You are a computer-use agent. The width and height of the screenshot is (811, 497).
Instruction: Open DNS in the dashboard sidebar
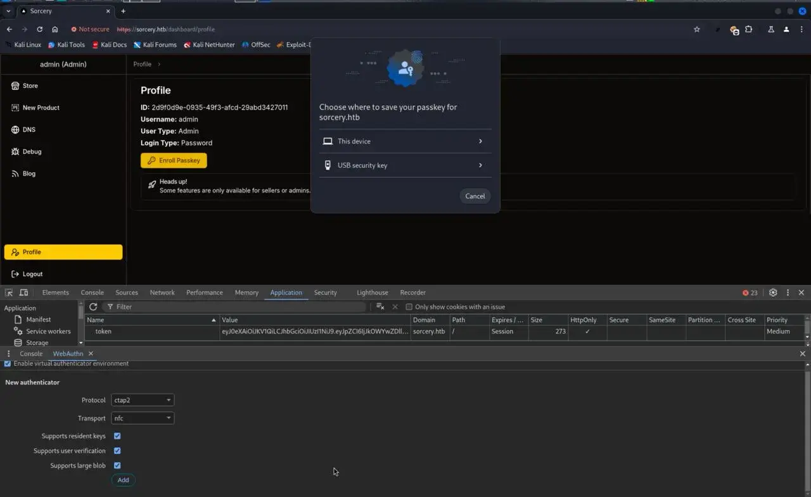(29, 130)
